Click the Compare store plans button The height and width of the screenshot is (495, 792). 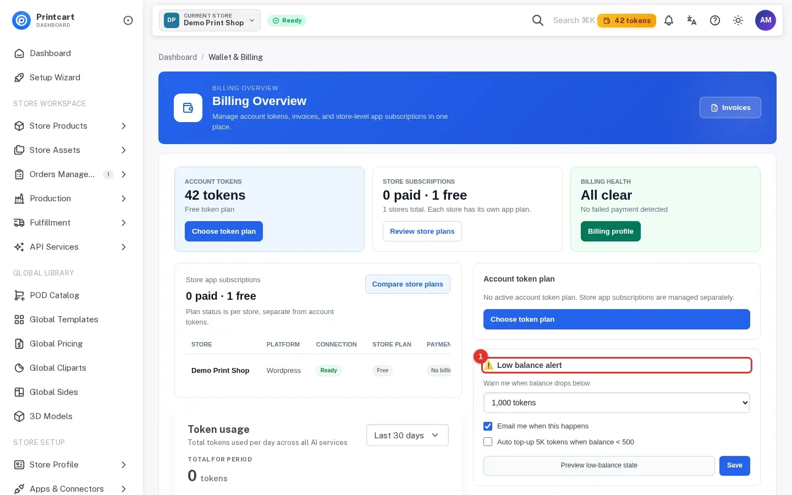(408, 284)
